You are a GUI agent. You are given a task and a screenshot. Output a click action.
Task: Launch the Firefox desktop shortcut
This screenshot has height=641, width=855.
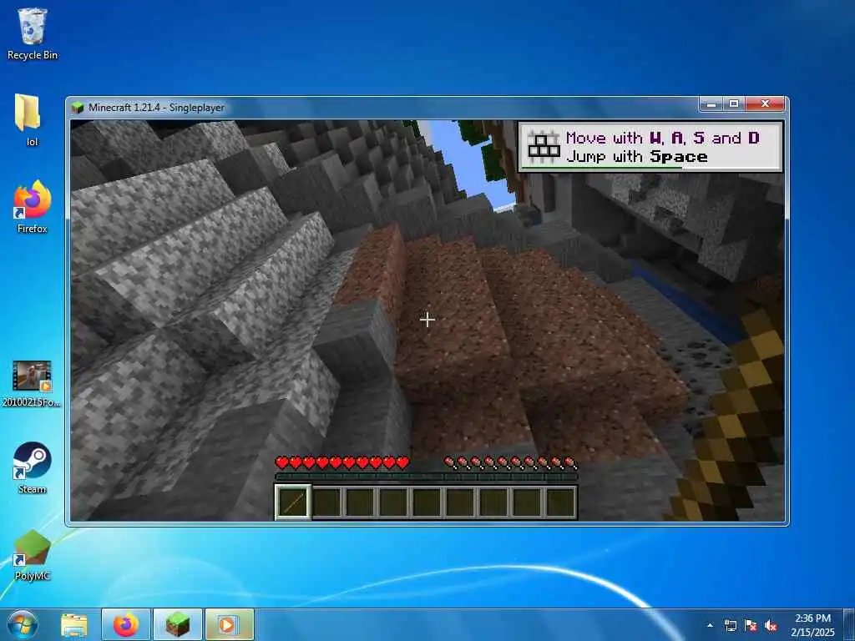[x=33, y=207]
